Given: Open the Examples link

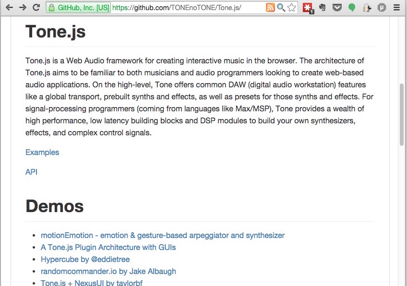Looking at the screenshot, I should (42, 152).
